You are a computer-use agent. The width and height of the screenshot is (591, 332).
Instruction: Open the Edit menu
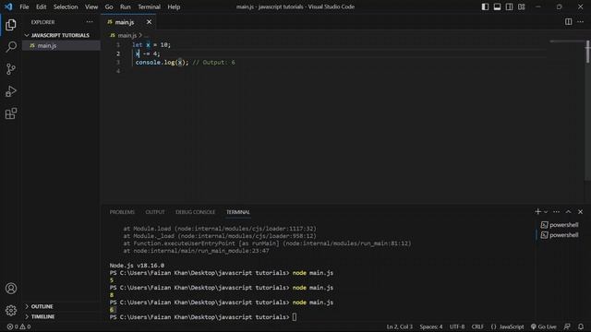coord(41,6)
